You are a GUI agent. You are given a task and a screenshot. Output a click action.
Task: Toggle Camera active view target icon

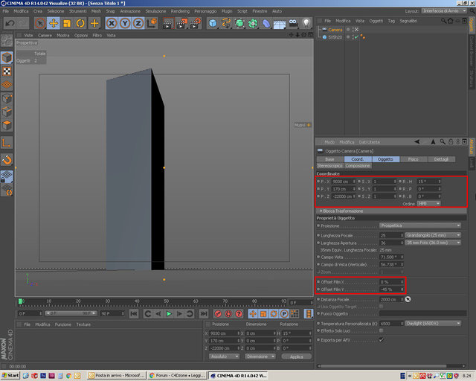[x=356, y=30]
